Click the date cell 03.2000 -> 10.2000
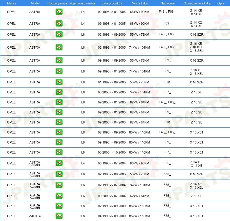Viewport: 230px width, 221px height. (112, 152)
